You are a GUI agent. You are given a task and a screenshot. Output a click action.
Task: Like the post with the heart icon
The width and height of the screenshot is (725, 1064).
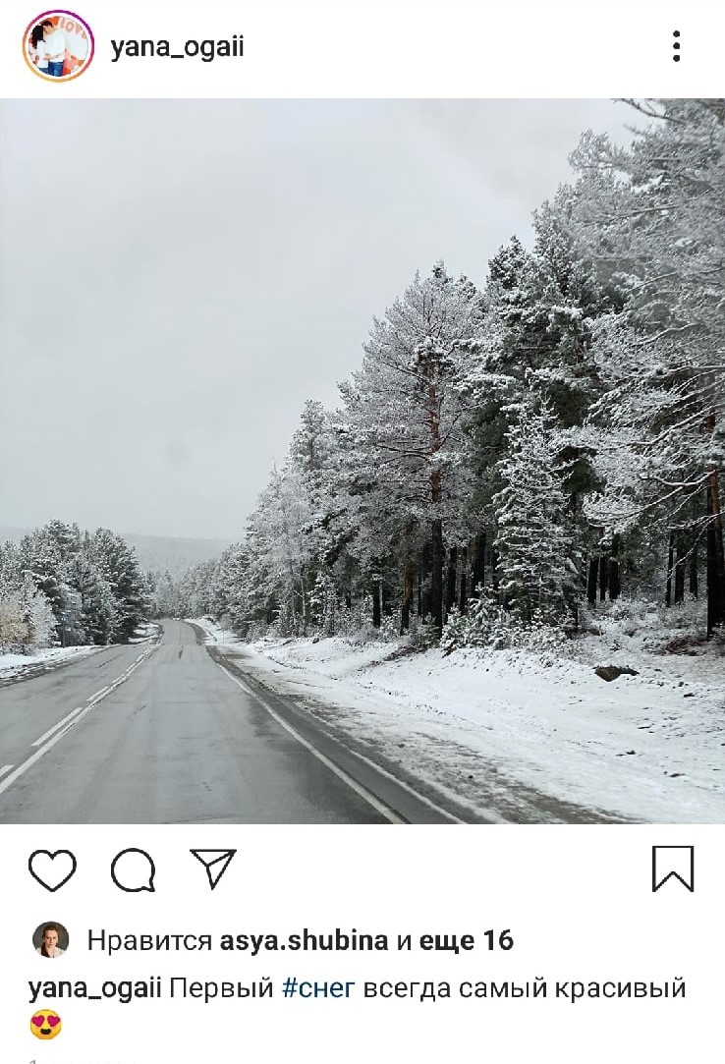[52, 869]
